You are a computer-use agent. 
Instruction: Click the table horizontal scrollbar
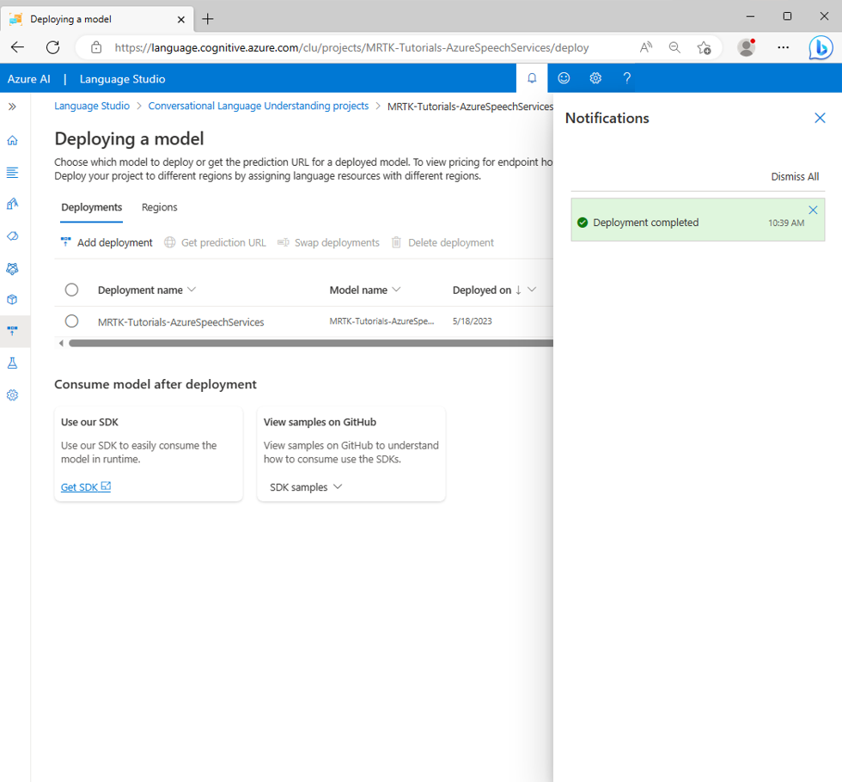point(310,343)
